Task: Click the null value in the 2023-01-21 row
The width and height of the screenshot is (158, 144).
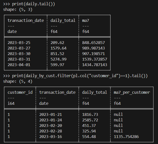Action: point(118,114)
